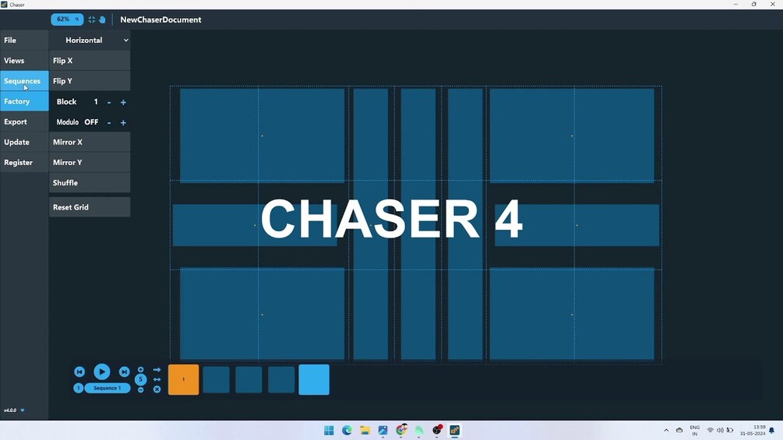Expand the Horizontal direction dropdown

tap(90, 40)
